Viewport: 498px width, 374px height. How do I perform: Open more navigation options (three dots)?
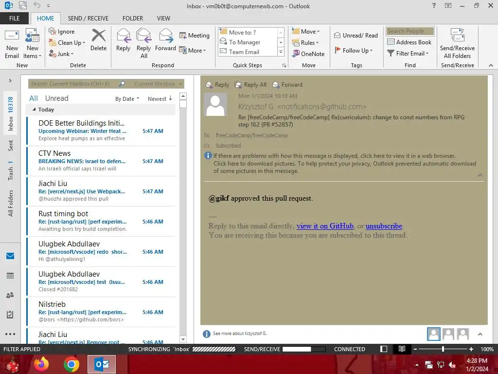click(x=10, y=334)
